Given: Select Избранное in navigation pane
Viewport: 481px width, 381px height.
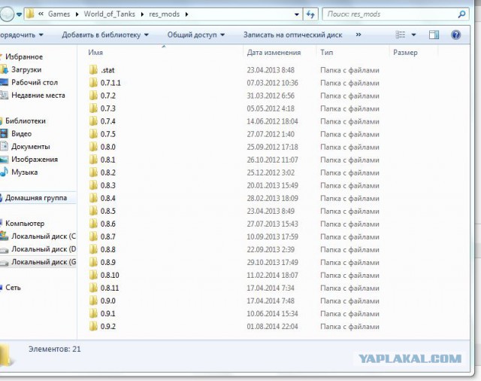Looking at the screenshot, I should 23,56.
